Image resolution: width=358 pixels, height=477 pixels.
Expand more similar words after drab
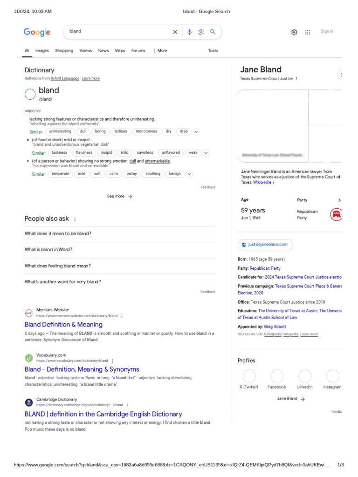coord(196,132)
